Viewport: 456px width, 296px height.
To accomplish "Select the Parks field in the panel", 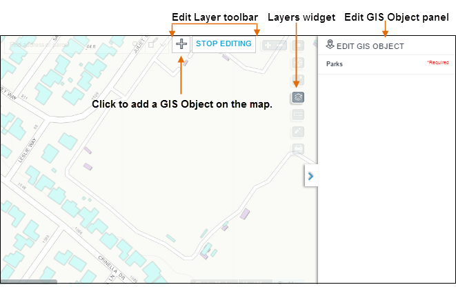I will pos(335,64).
